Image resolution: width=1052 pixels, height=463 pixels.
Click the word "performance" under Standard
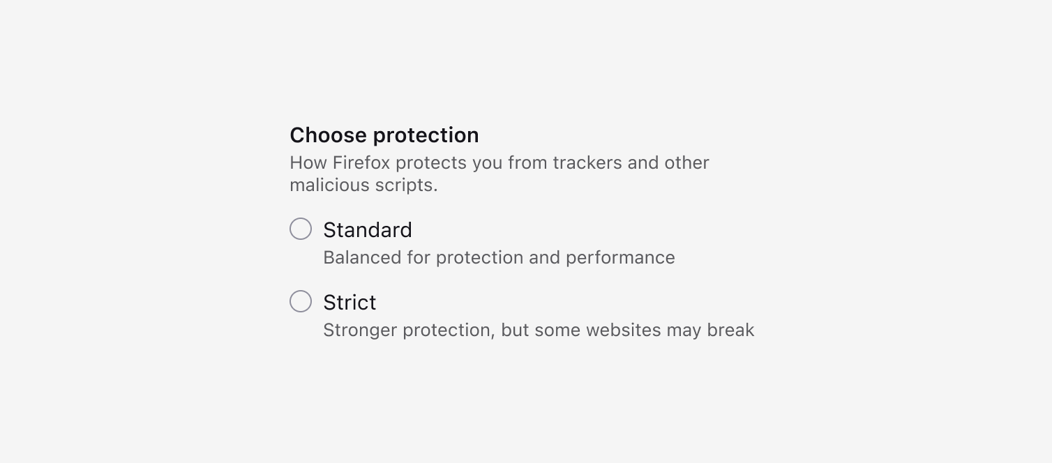point(620,257)
